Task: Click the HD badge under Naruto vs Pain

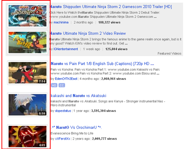Action: pos(54,85)
